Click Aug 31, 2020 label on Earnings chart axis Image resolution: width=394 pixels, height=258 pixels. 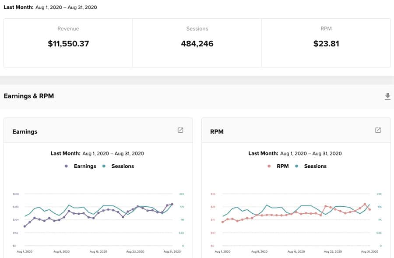click(x=172, y=251)
